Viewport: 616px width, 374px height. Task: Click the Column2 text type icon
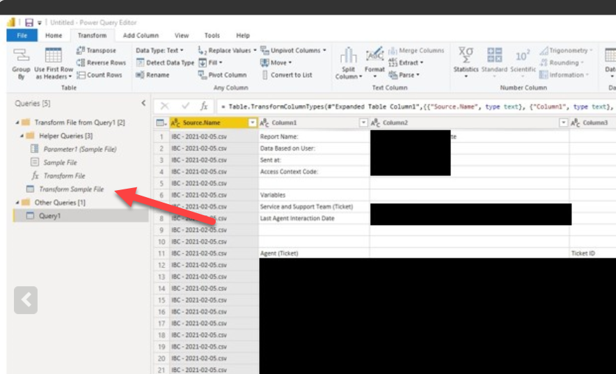click(x=376, y=123)
